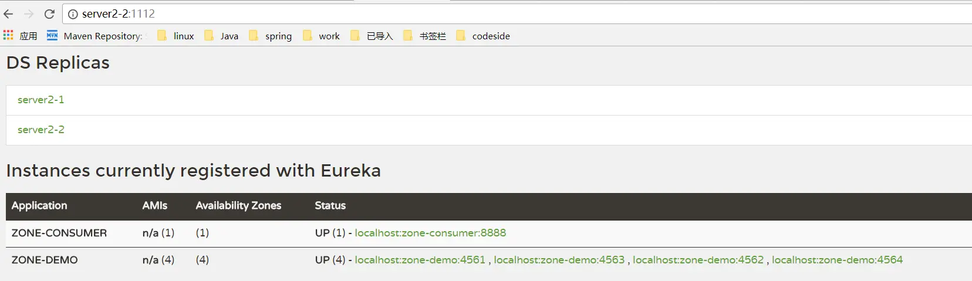The height and width of the screenshot is (281, 972).
Task: Select the ZONE-DEMO application cell
Action: point(45,260)
